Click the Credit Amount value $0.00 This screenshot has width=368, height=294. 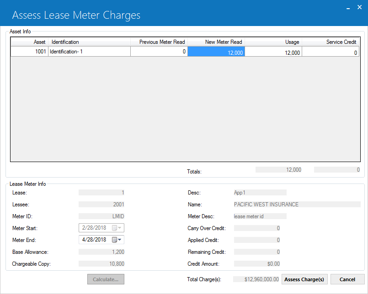(x=257, y=264)
